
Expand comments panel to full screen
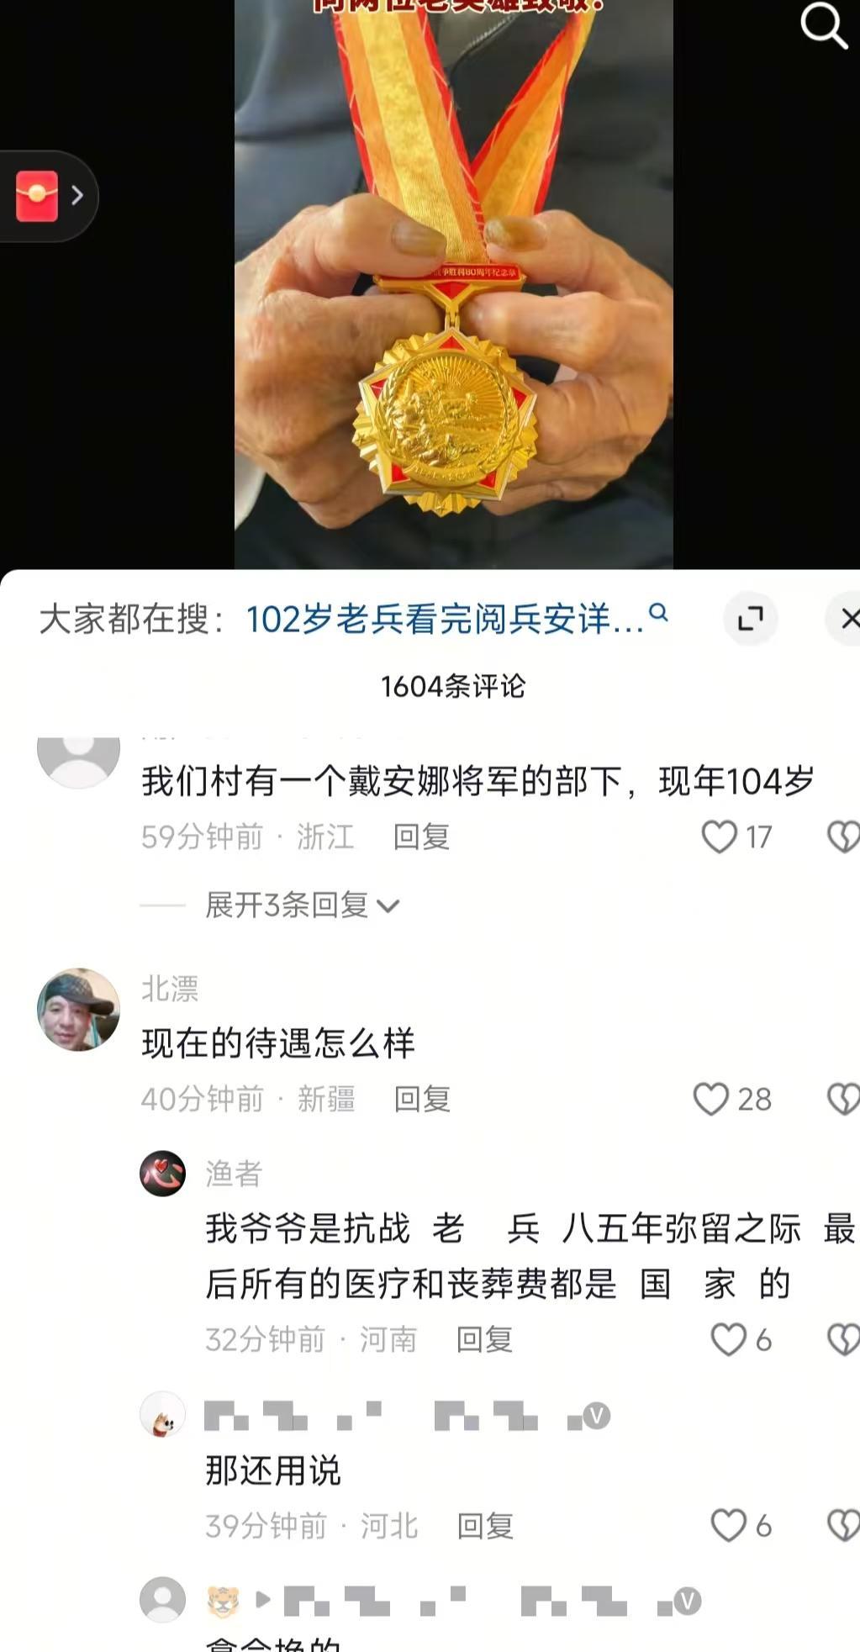[x=750, y=619]
